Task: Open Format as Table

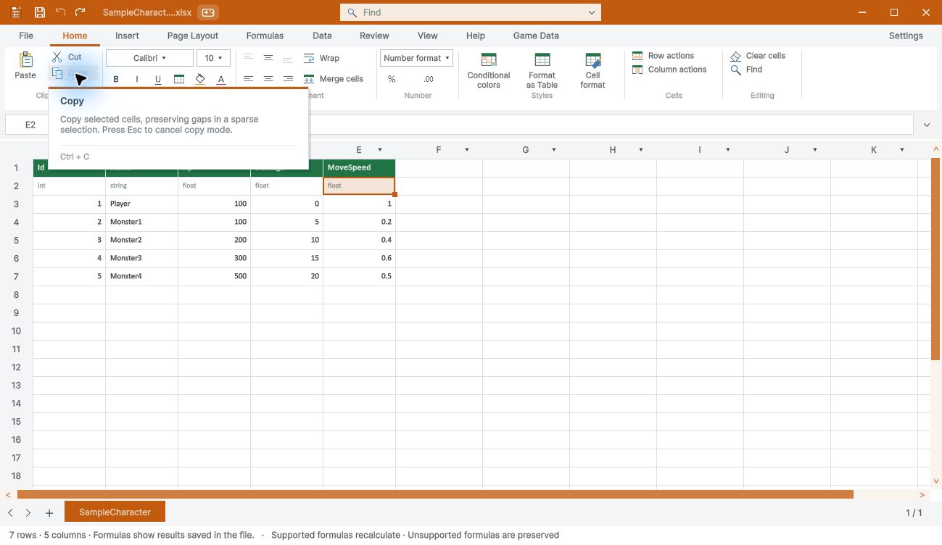Action: click(x=542, y=70)
